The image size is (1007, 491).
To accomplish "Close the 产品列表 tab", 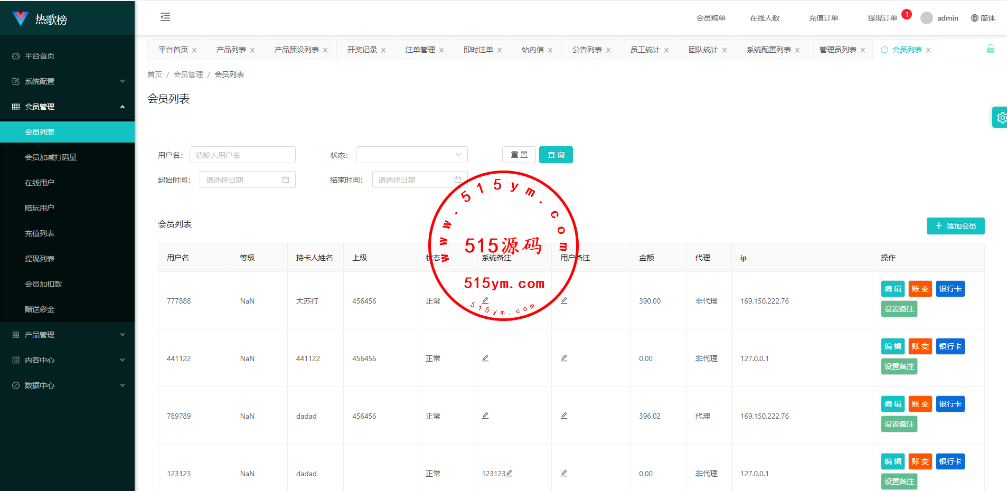I will click(252, 50).
